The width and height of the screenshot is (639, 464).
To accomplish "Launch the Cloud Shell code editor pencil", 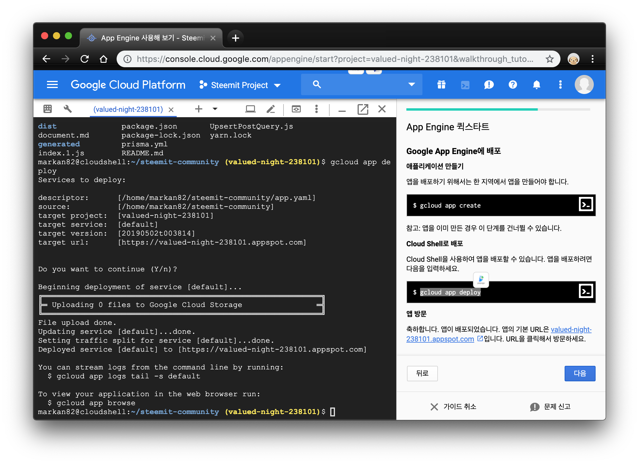I will click(x=270, y=109).
